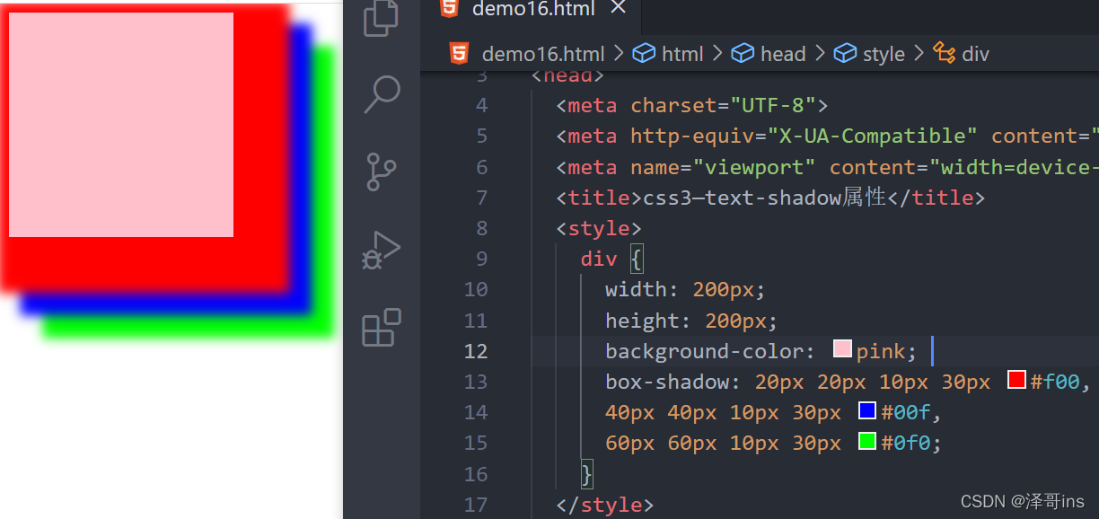The width and height of the screenshot is (1099, 519).
Task: Click the 'div' selector on line 9
Action: pyautogui.click(x=599, y=259)
